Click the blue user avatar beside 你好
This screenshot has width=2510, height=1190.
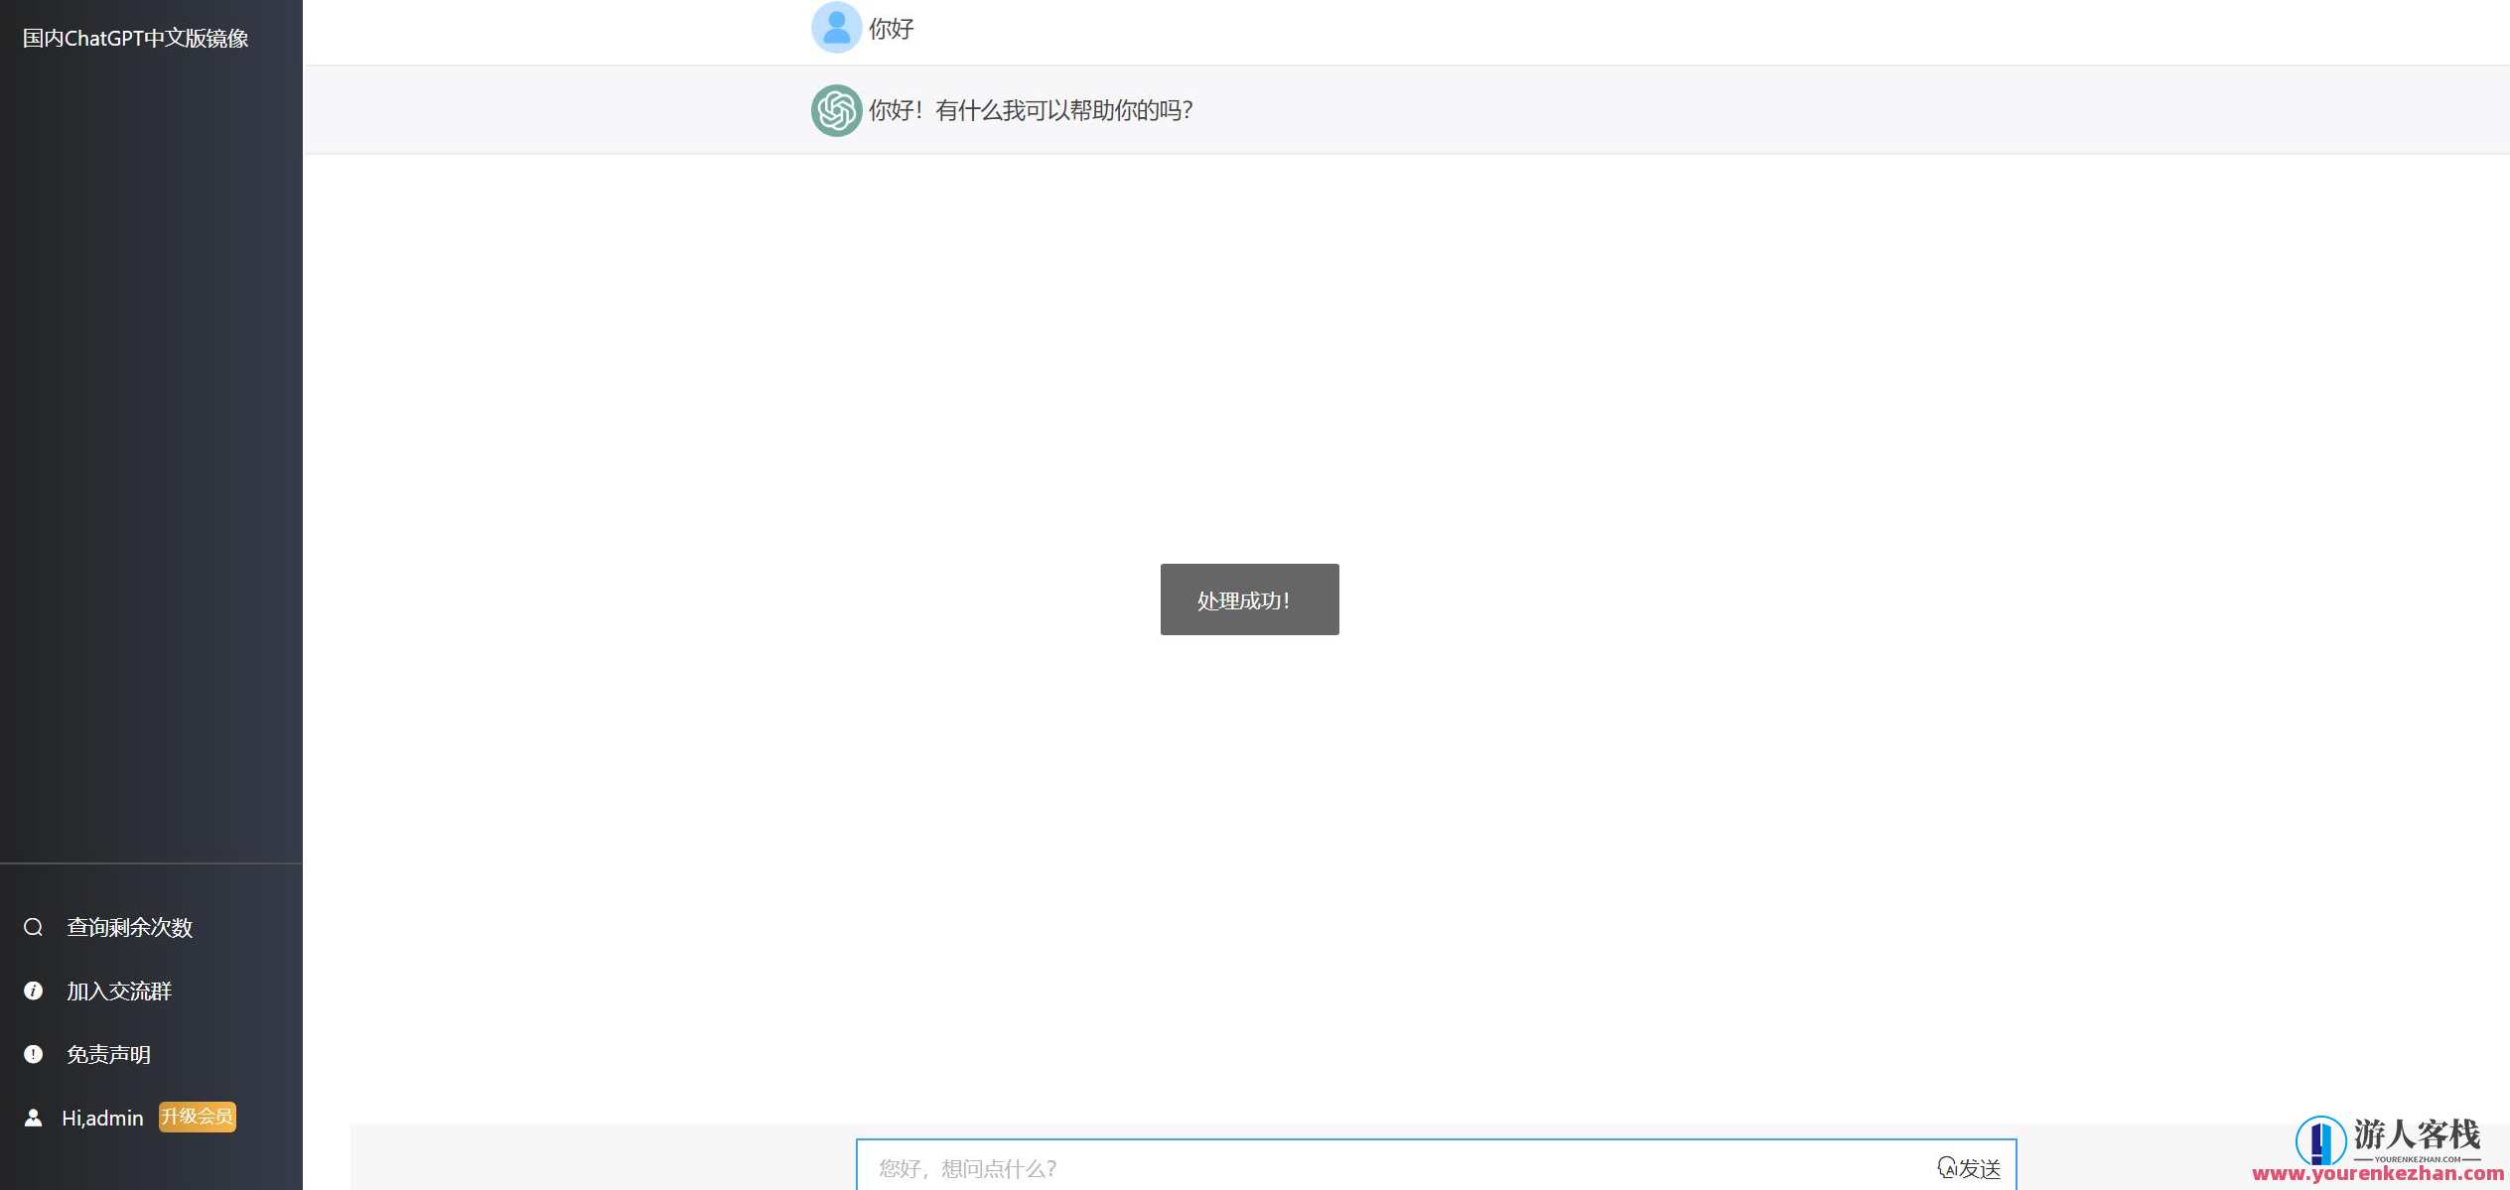click(x=835, y=27)
